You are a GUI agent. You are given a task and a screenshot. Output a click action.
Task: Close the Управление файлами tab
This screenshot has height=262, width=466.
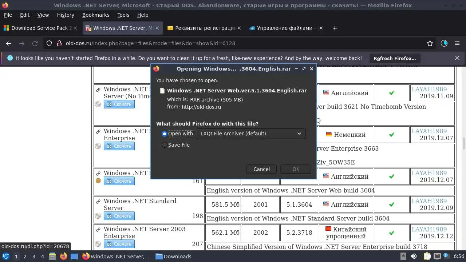tap(321, 28)
